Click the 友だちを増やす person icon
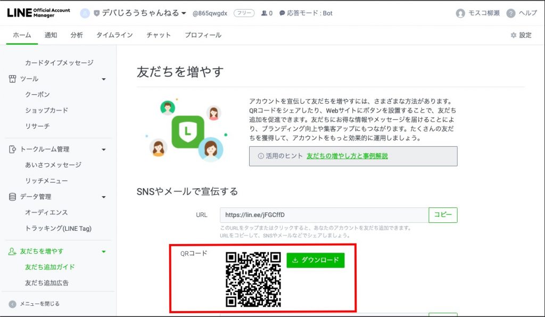545x317 pixels. (12, 252)
